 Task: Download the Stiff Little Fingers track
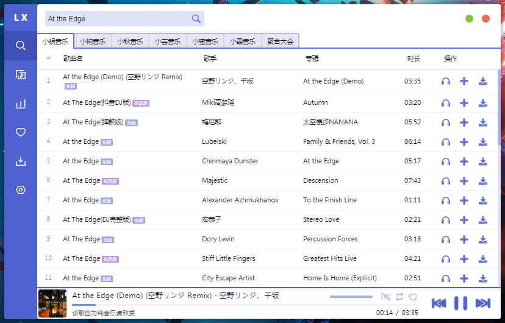483,258
